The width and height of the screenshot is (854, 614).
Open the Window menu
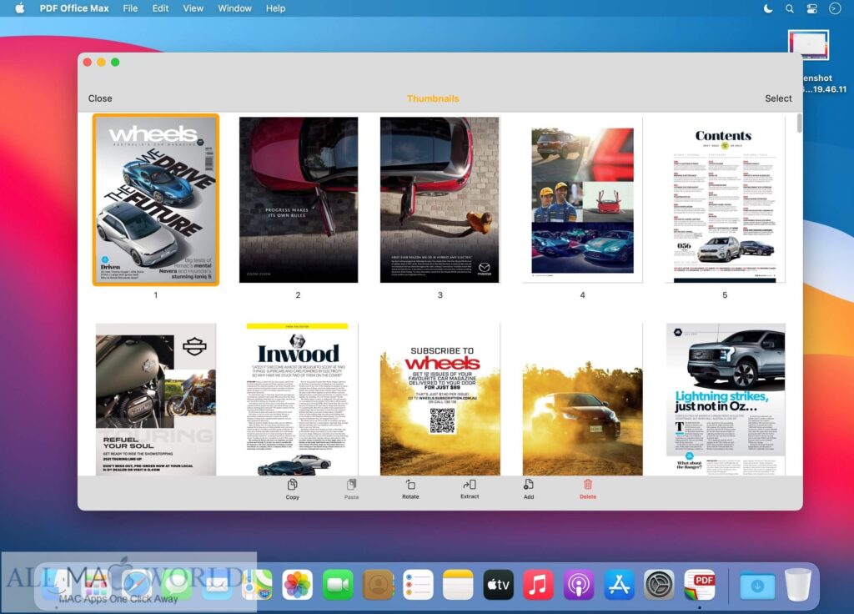coord(234,8)
